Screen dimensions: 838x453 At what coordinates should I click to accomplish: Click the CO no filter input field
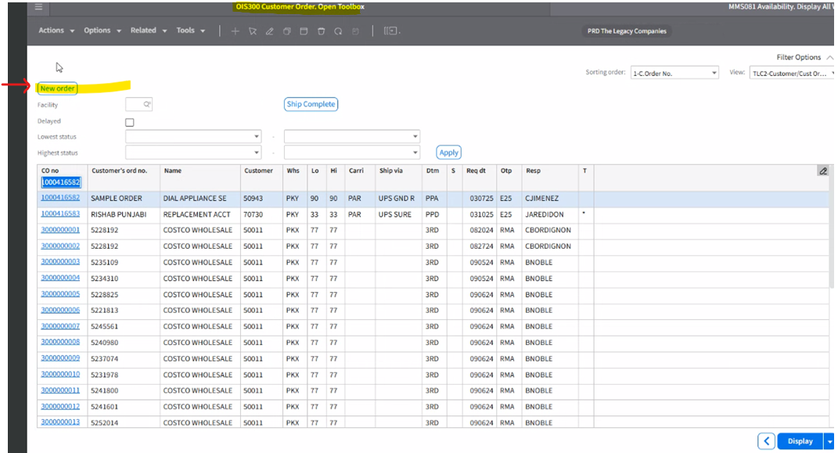(61, 182)
